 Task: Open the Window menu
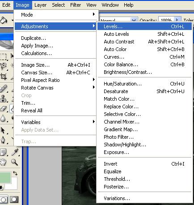click(110, 5)
